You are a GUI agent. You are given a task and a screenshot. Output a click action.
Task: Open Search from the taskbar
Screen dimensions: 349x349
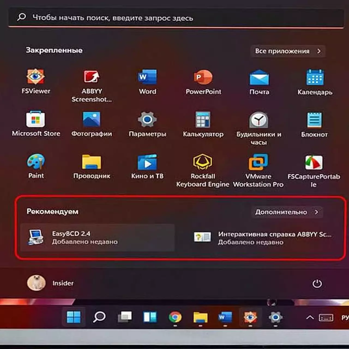click(99, 317)
